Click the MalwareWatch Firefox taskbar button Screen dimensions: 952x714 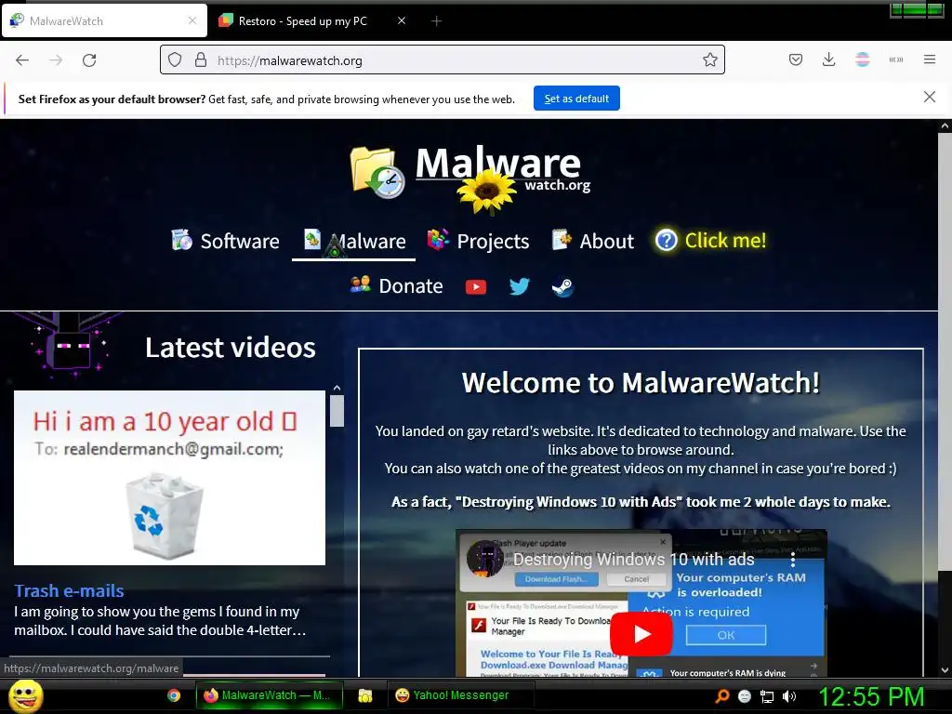(270, 695)
